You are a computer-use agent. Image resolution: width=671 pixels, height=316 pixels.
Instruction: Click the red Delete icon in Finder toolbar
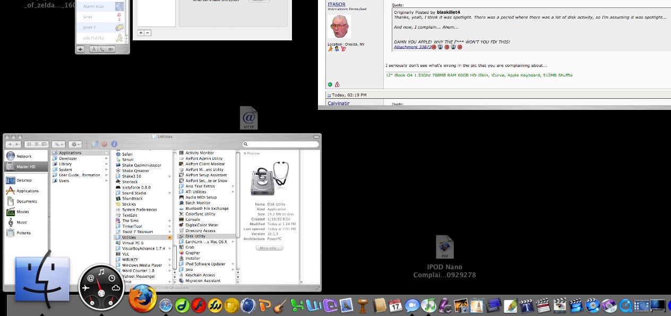(x=105, y=144)
